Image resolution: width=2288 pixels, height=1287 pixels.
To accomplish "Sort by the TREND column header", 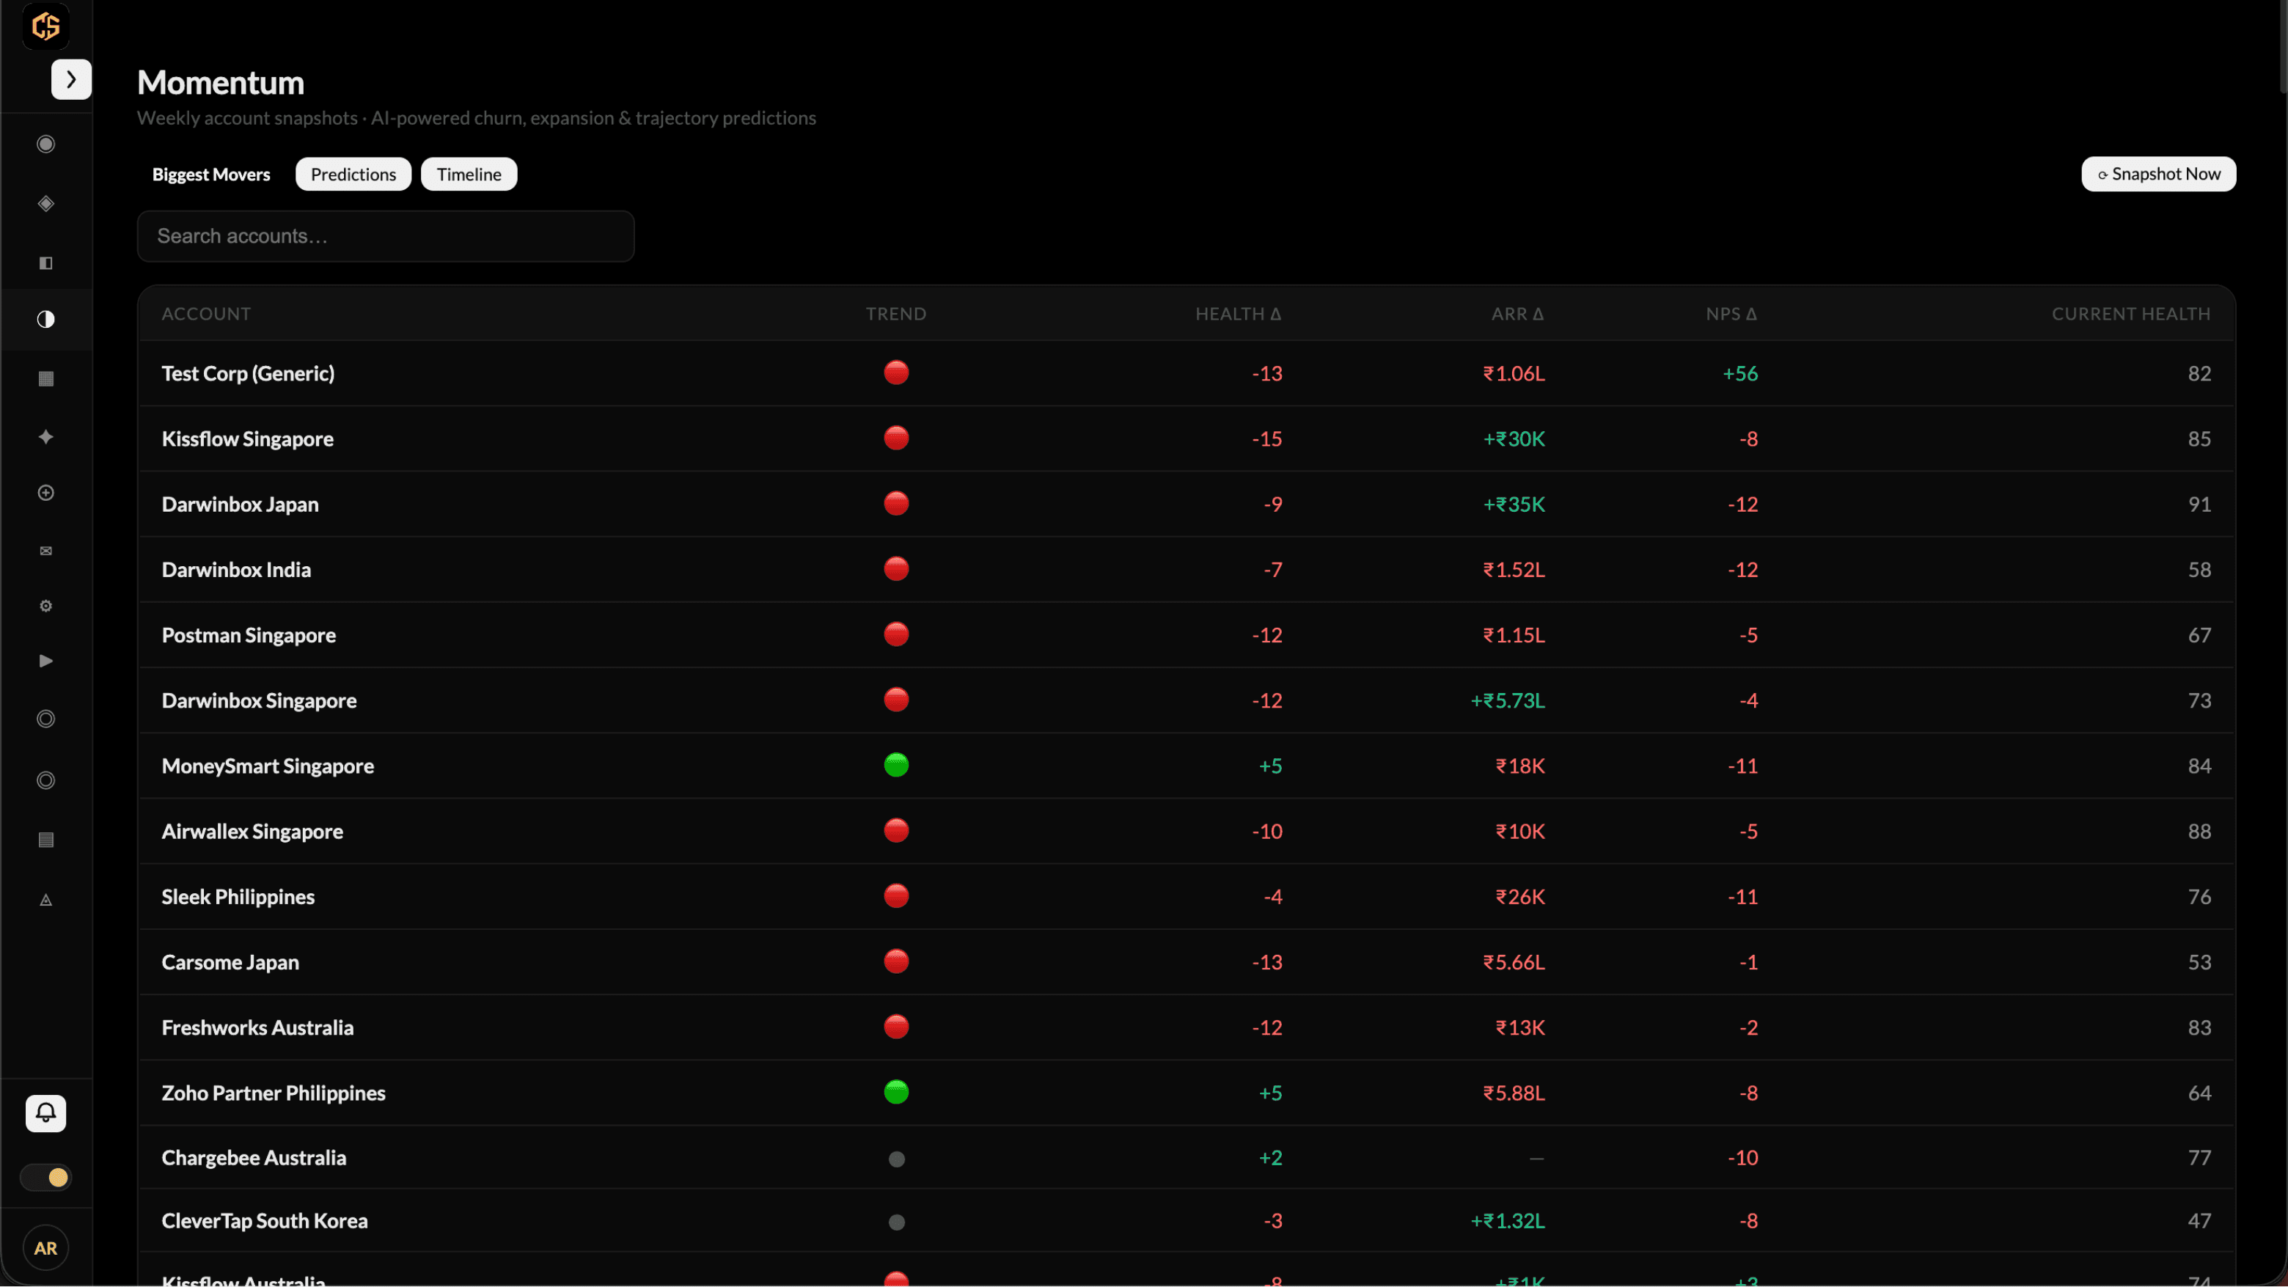I will pyautogui.click(x=896, y=315).
